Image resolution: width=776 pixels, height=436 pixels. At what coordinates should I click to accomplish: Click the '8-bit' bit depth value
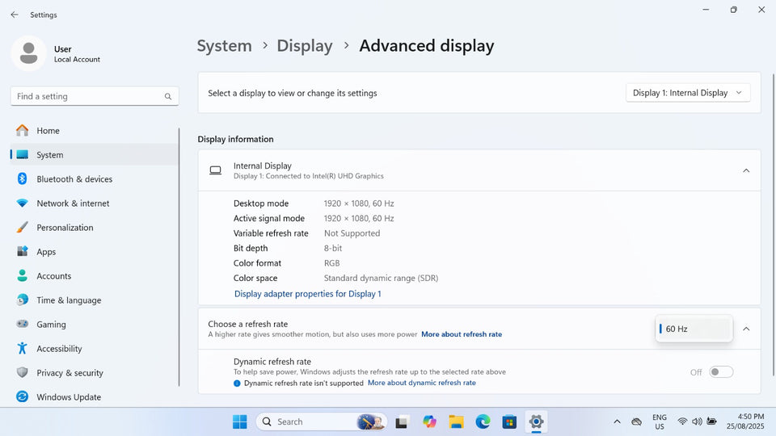coord(333,248)
